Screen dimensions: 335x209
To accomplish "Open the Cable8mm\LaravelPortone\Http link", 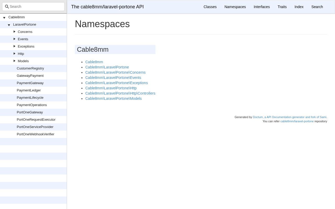I will tap(111, 88).
